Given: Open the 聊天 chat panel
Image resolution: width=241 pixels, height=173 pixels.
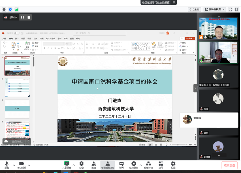Looking at the screenshot, I should [121, 165].
